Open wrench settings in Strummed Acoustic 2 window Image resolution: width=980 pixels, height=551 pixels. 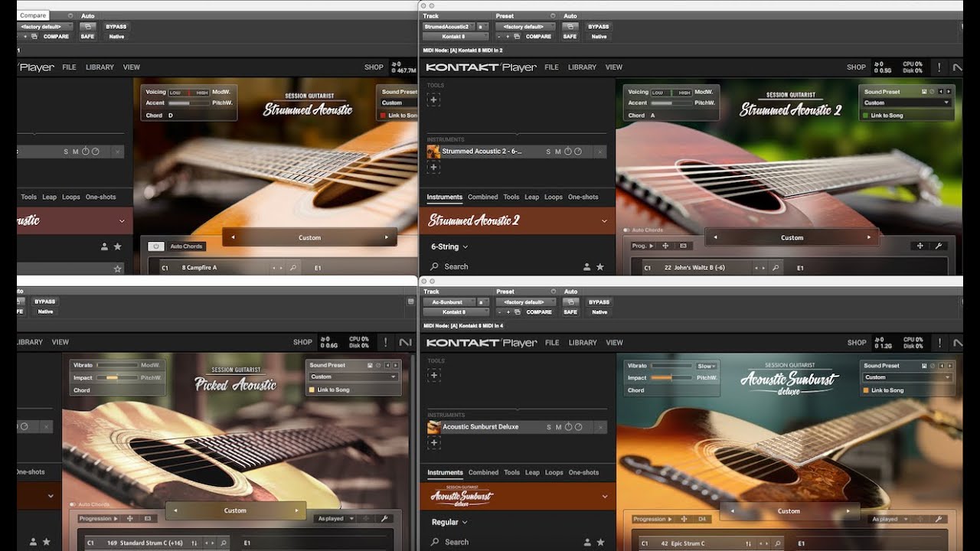(x=938, y=246)
